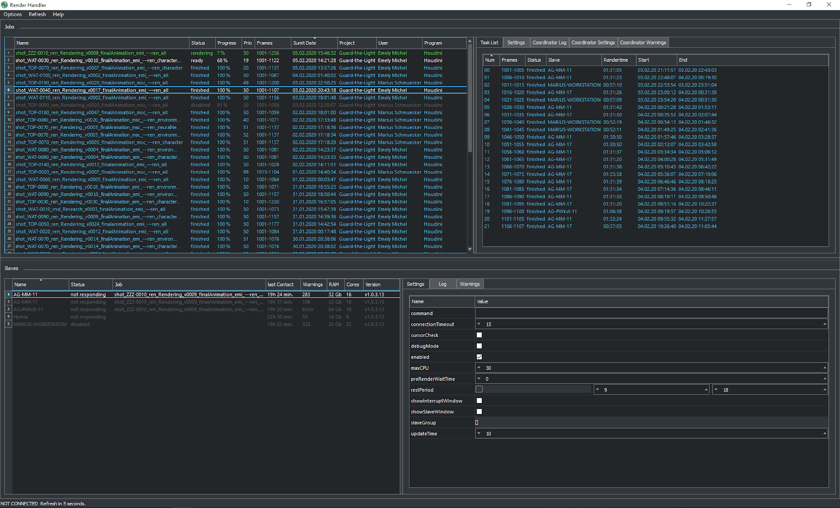Enable the debugMode checkbox
Screen dimensions: 840x508
[x=479, y=346]
